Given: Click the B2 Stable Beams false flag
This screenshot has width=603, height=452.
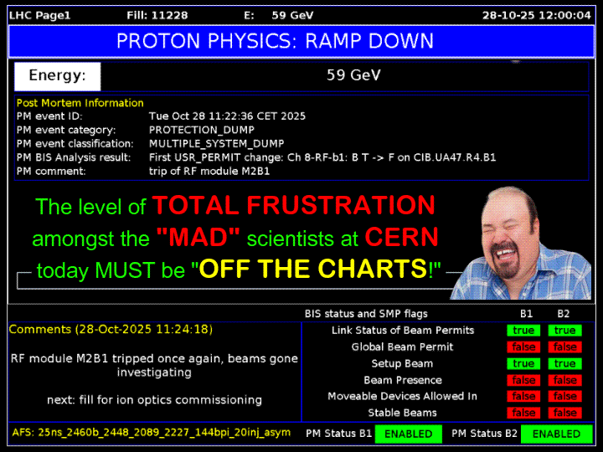Looking at the screenshot, I should coord(565,413).
